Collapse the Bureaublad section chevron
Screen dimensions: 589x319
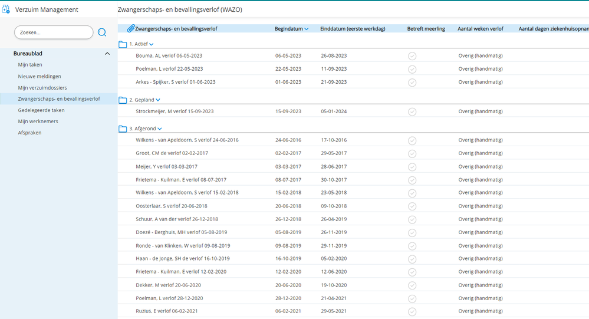[107, 54]
